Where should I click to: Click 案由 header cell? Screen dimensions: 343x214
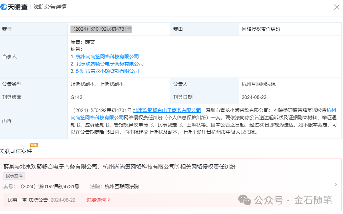click(x=204, y=29)
